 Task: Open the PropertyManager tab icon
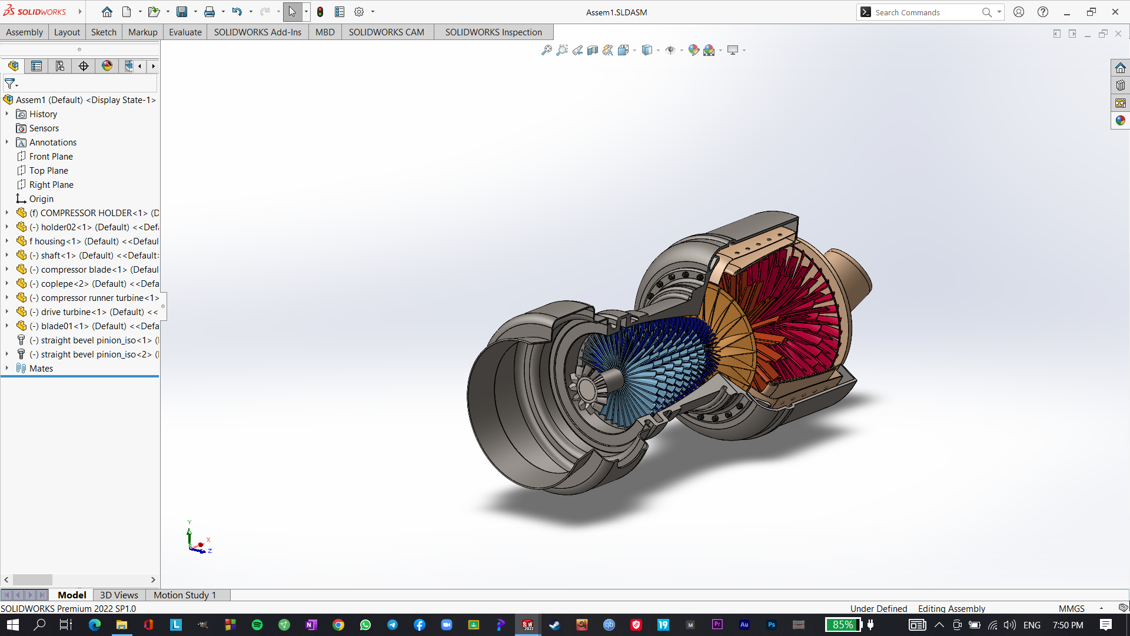coord(36,66)
